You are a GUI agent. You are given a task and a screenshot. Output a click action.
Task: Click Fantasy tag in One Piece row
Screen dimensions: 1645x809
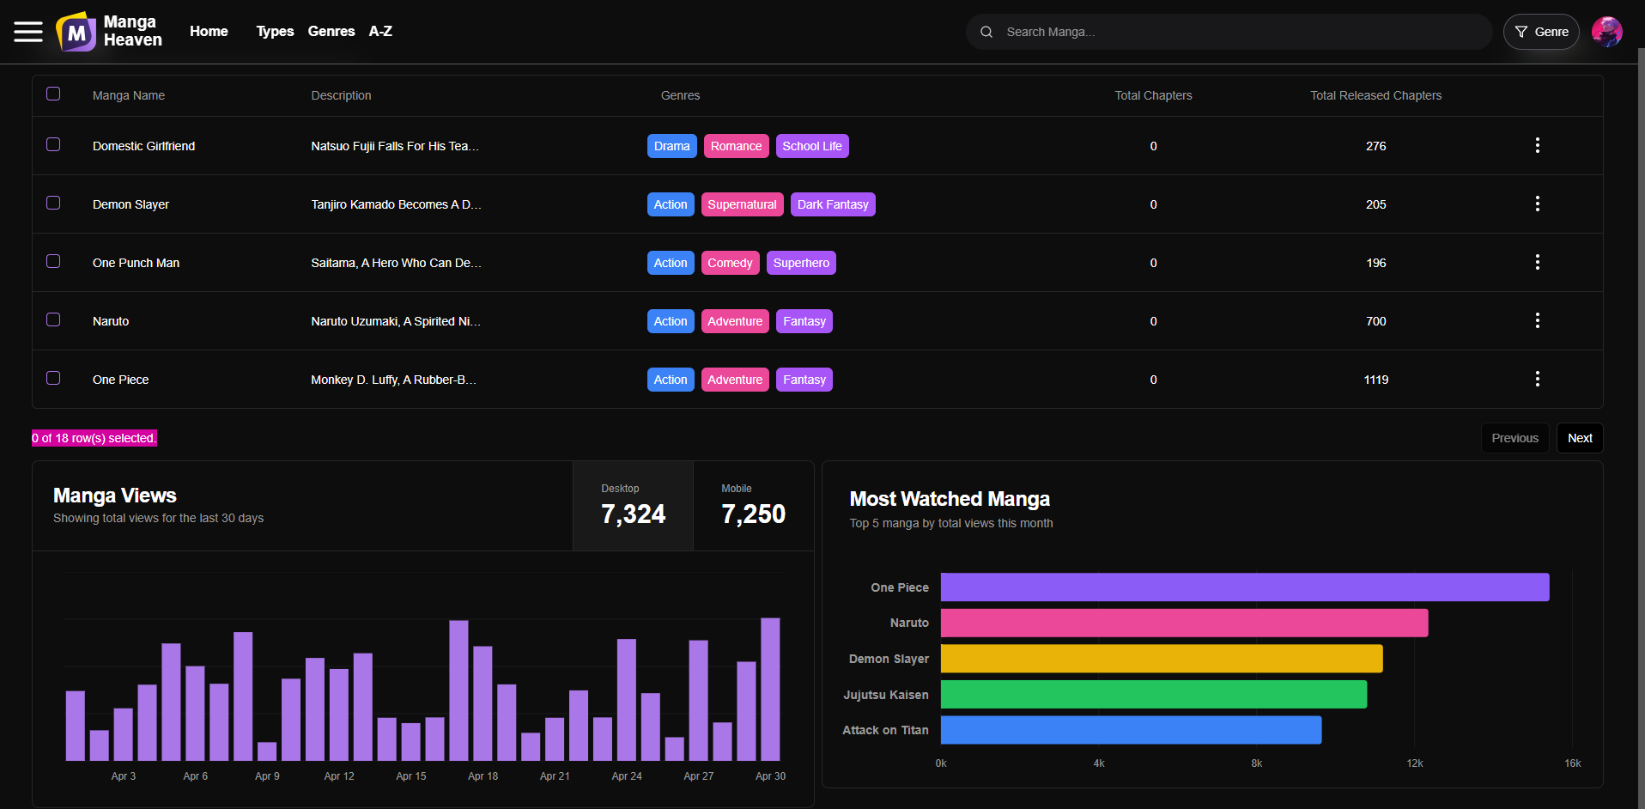[804, 380]
